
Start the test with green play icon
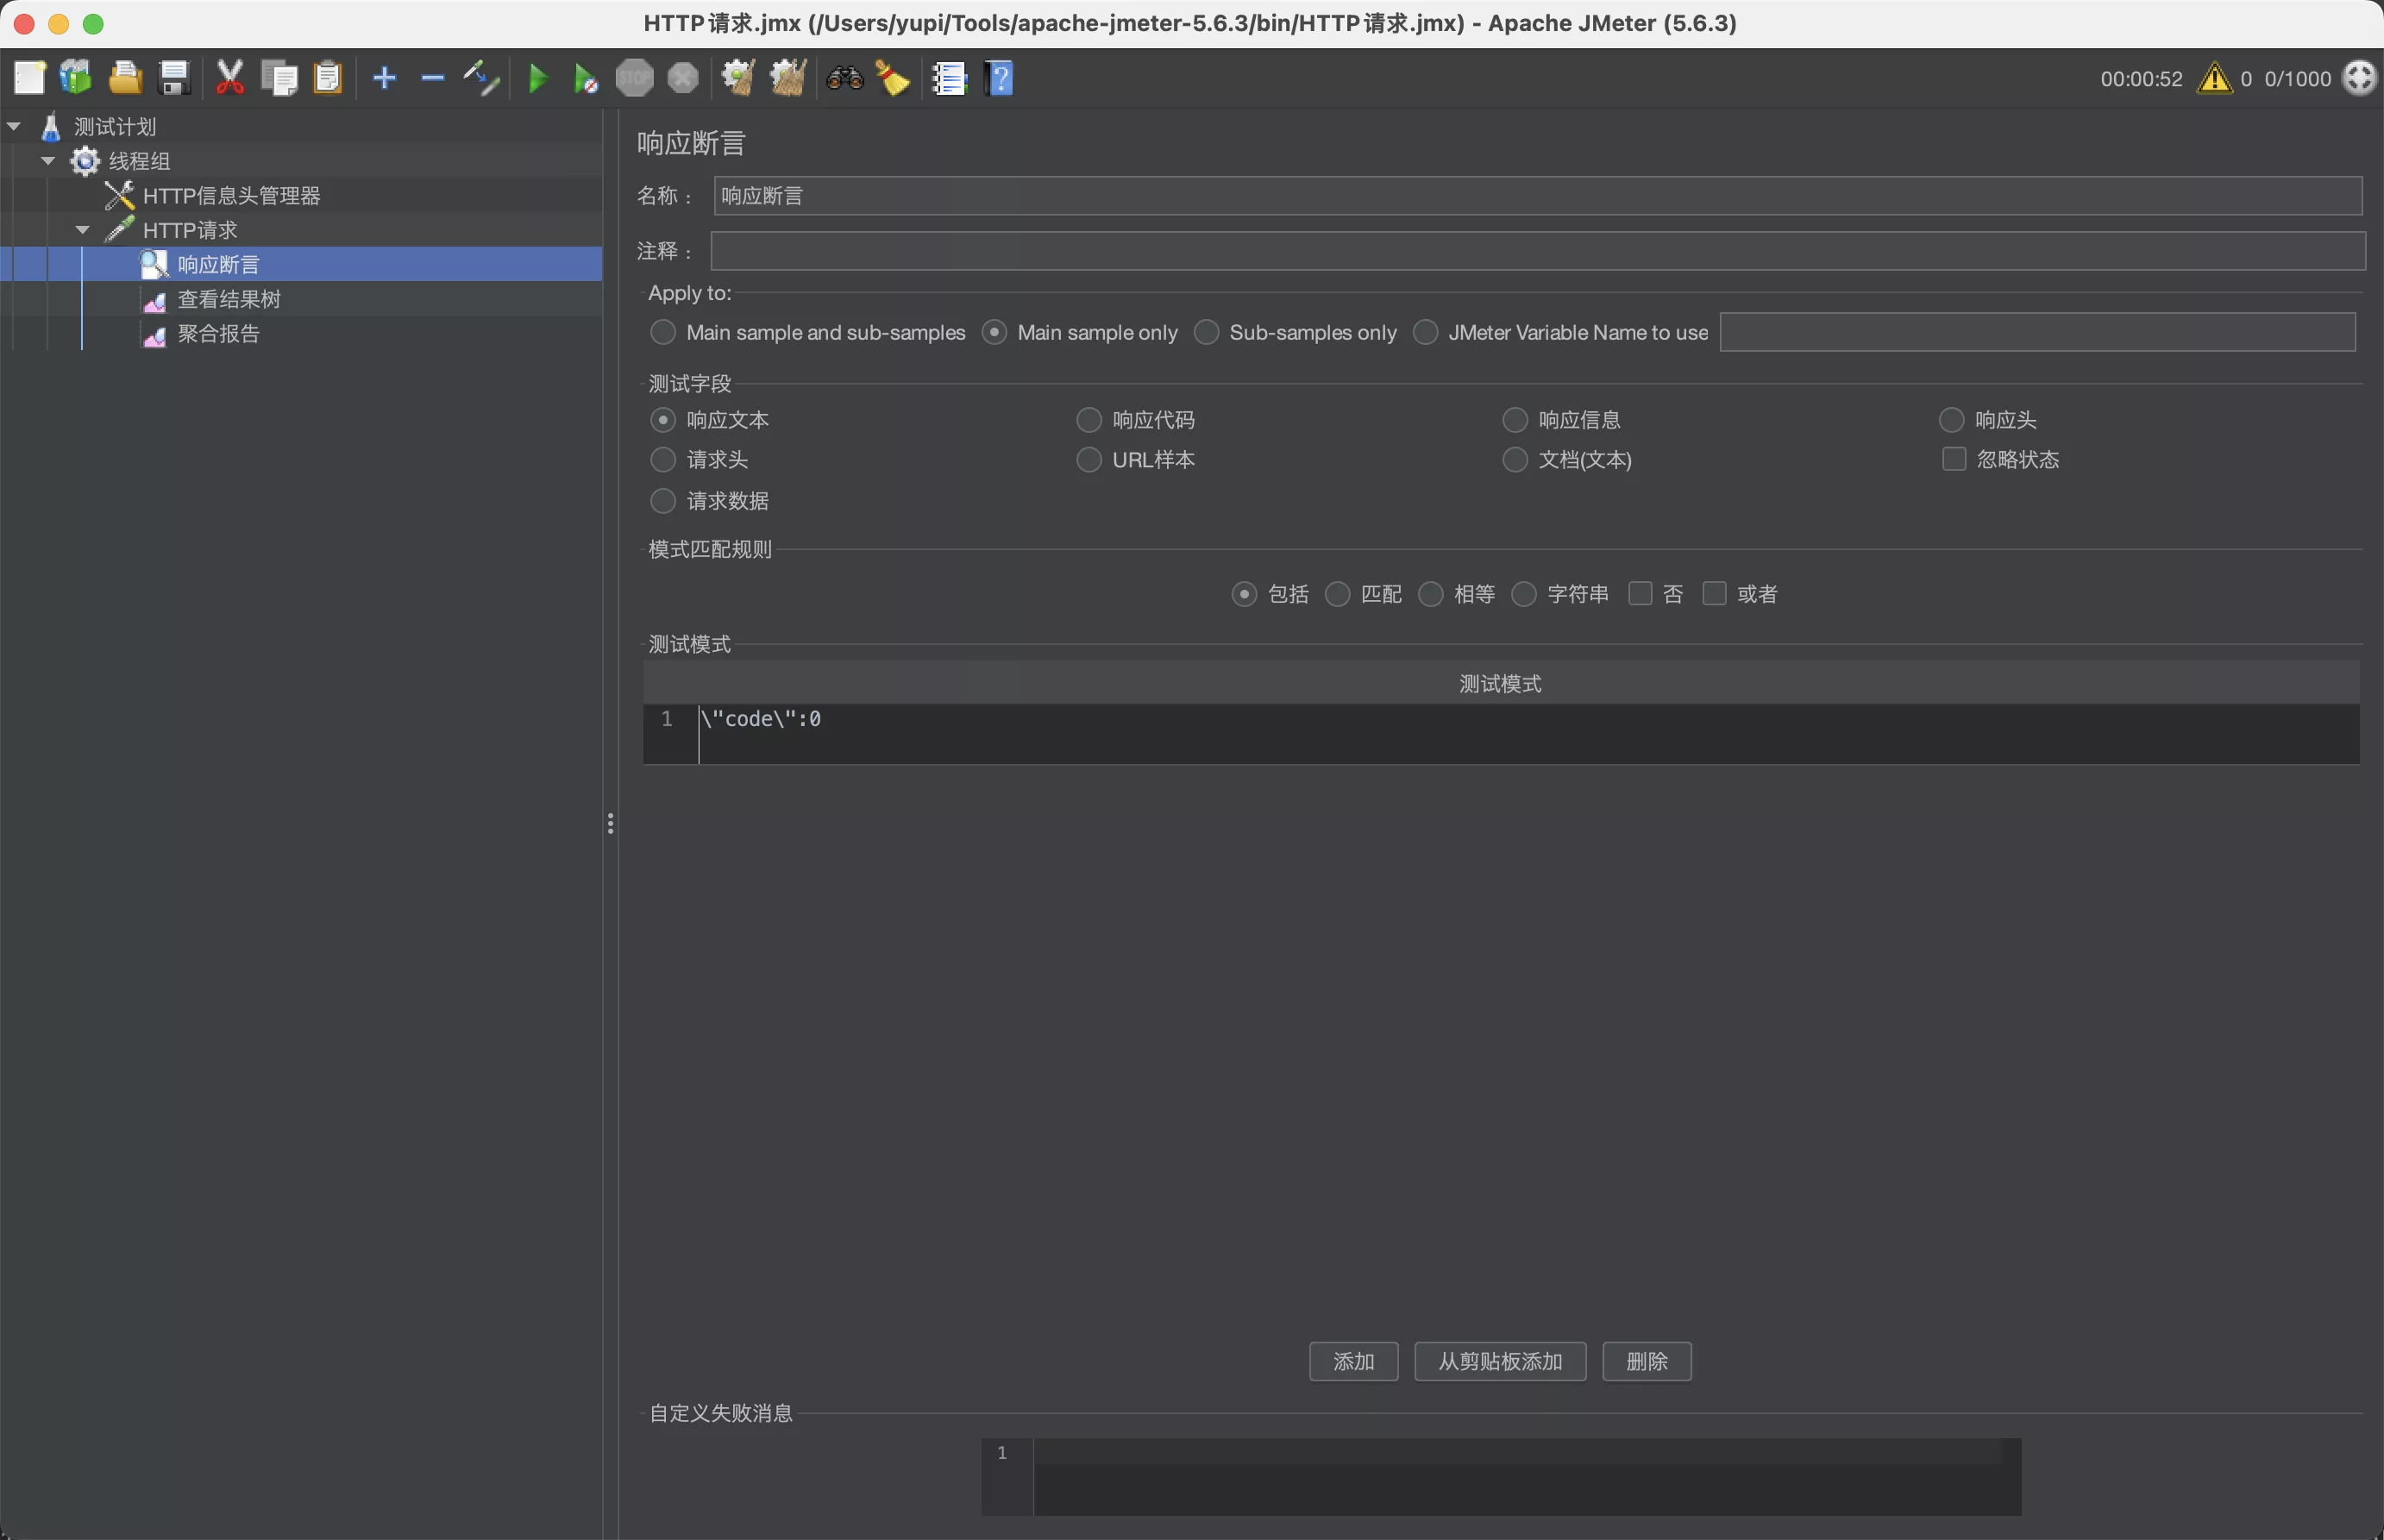538,78
